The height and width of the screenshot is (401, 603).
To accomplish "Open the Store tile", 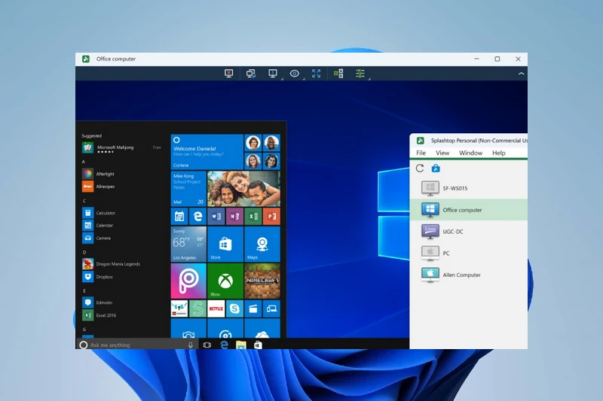I will [x=225, y=244].
